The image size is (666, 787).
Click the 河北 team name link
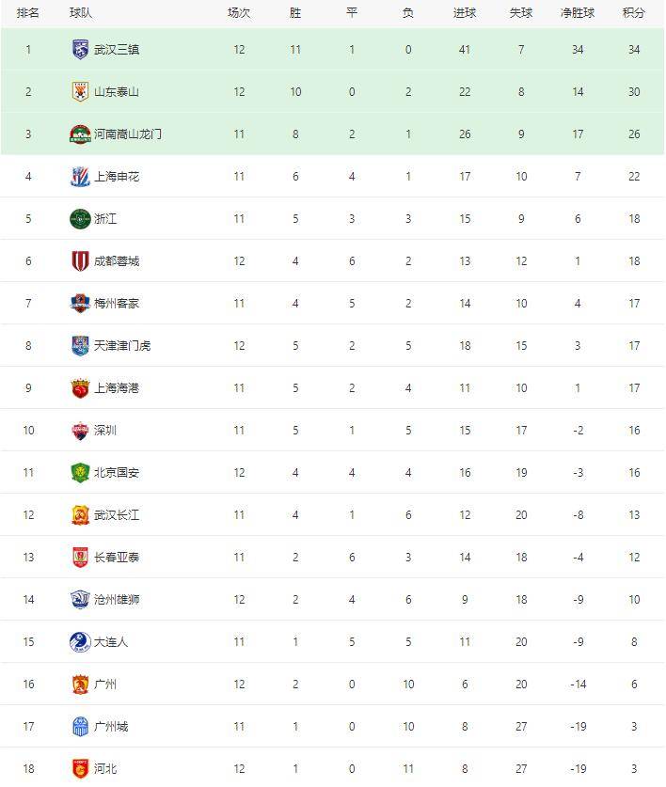pos(105,769)
